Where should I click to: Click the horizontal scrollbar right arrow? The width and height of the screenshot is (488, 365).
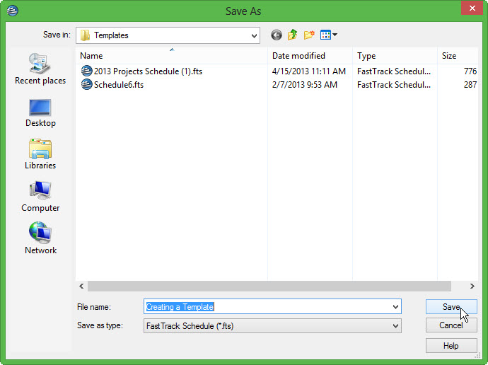point(472,286)
